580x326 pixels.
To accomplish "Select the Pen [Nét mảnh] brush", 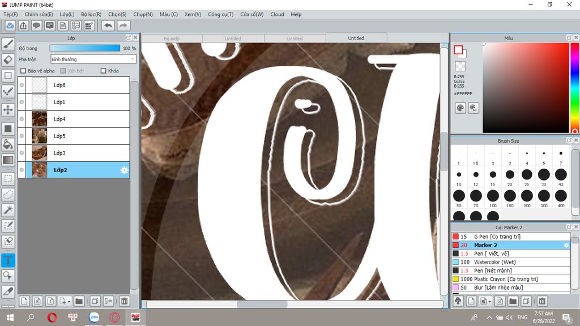I will point(511,271).
